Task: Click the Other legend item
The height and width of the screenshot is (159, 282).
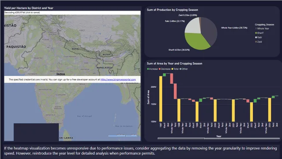Action: (184, 69)
